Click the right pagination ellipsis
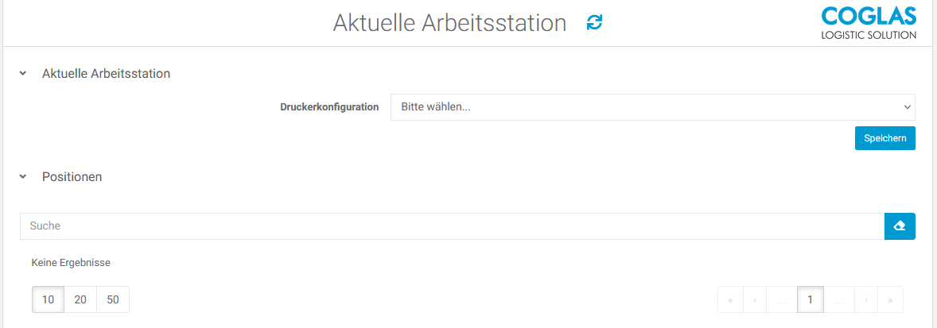937x328 pixels. tap(838, 299)
